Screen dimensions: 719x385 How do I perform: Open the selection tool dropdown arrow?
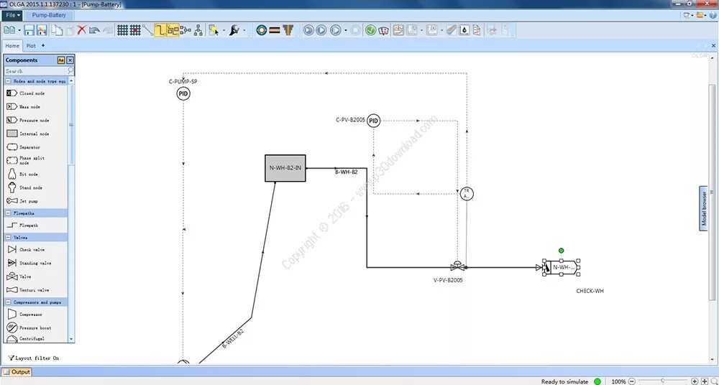pyautogui.click(x=224, y=31)
